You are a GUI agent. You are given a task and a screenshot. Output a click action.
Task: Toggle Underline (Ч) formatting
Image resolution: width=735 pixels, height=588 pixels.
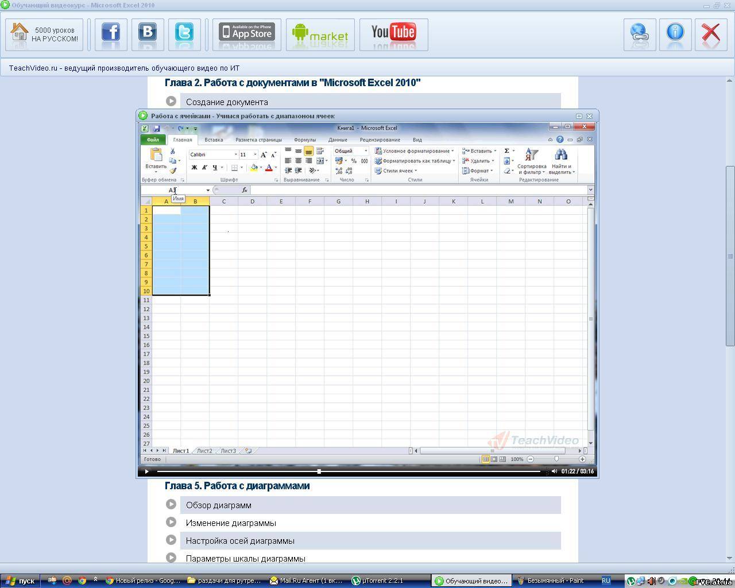tap(215, 168)
